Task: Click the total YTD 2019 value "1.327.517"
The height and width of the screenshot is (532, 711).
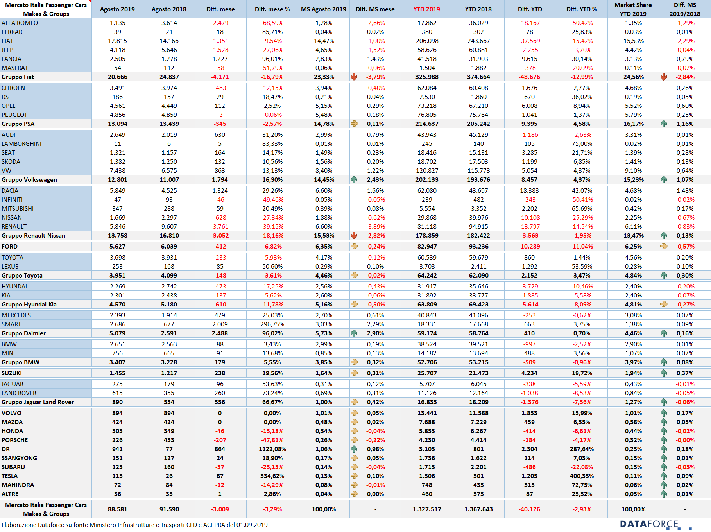Action: (x=427, y=509)
